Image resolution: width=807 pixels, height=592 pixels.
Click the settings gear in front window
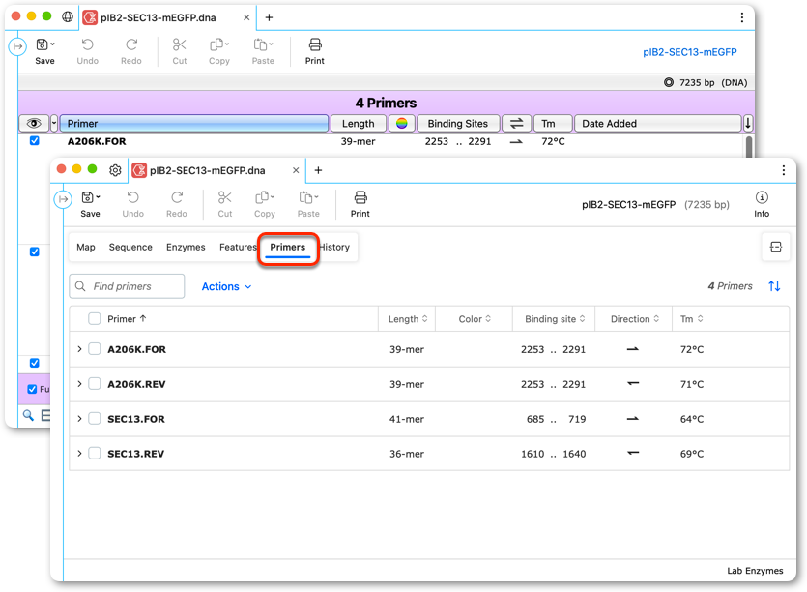pyautogui.click(x=115, y=170)
